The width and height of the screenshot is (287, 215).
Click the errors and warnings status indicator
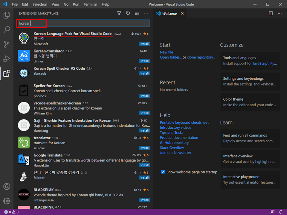(x=11, y=212)
